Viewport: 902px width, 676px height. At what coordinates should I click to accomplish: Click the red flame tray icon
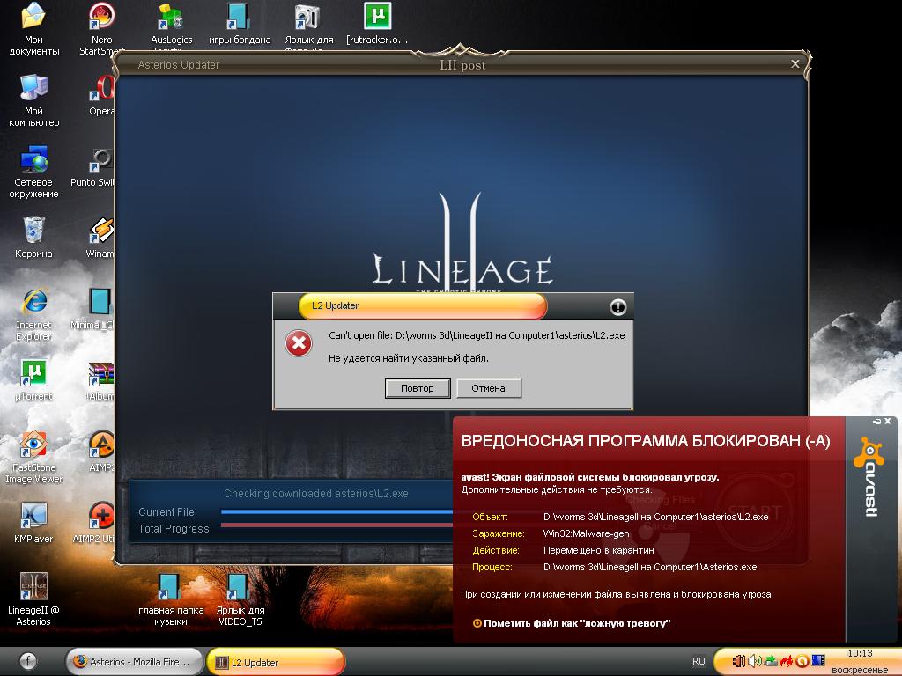[787, 662]
